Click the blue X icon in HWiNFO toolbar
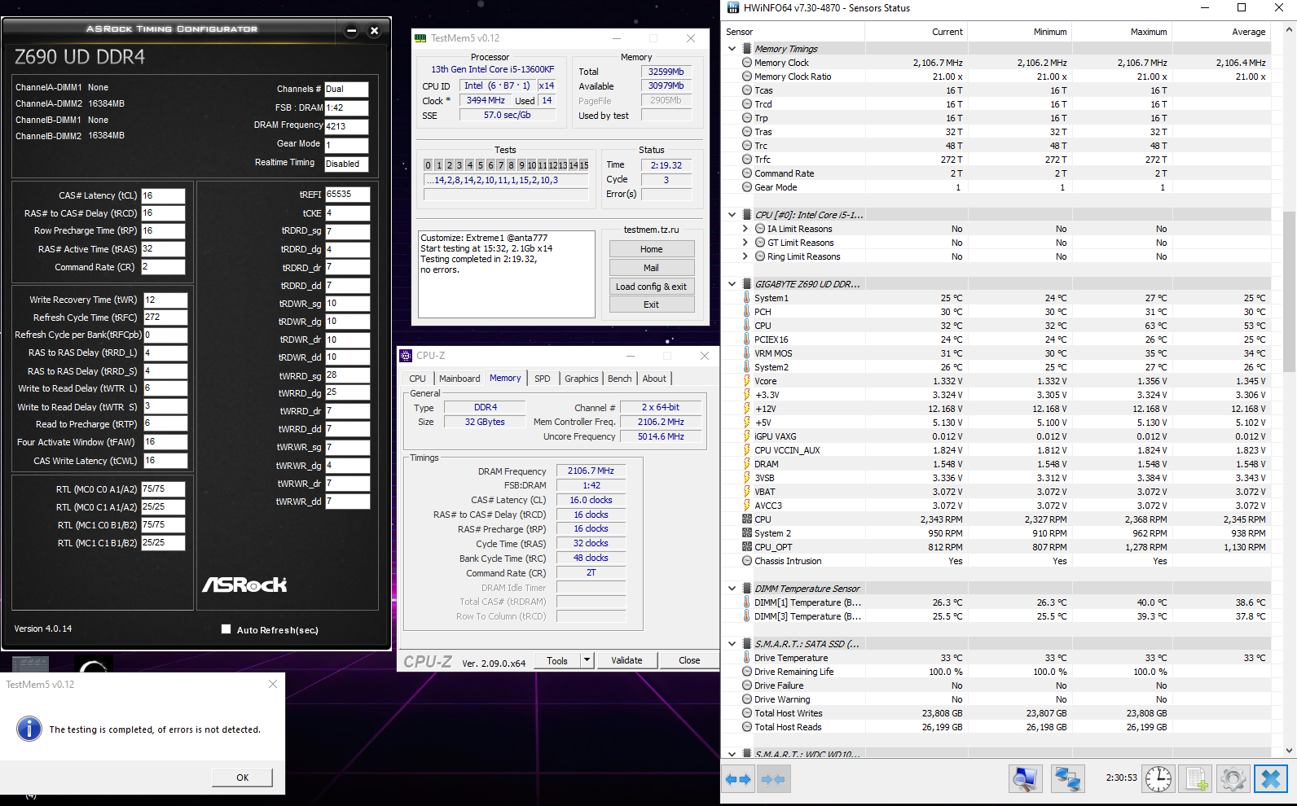 (x=1271, y=779)
